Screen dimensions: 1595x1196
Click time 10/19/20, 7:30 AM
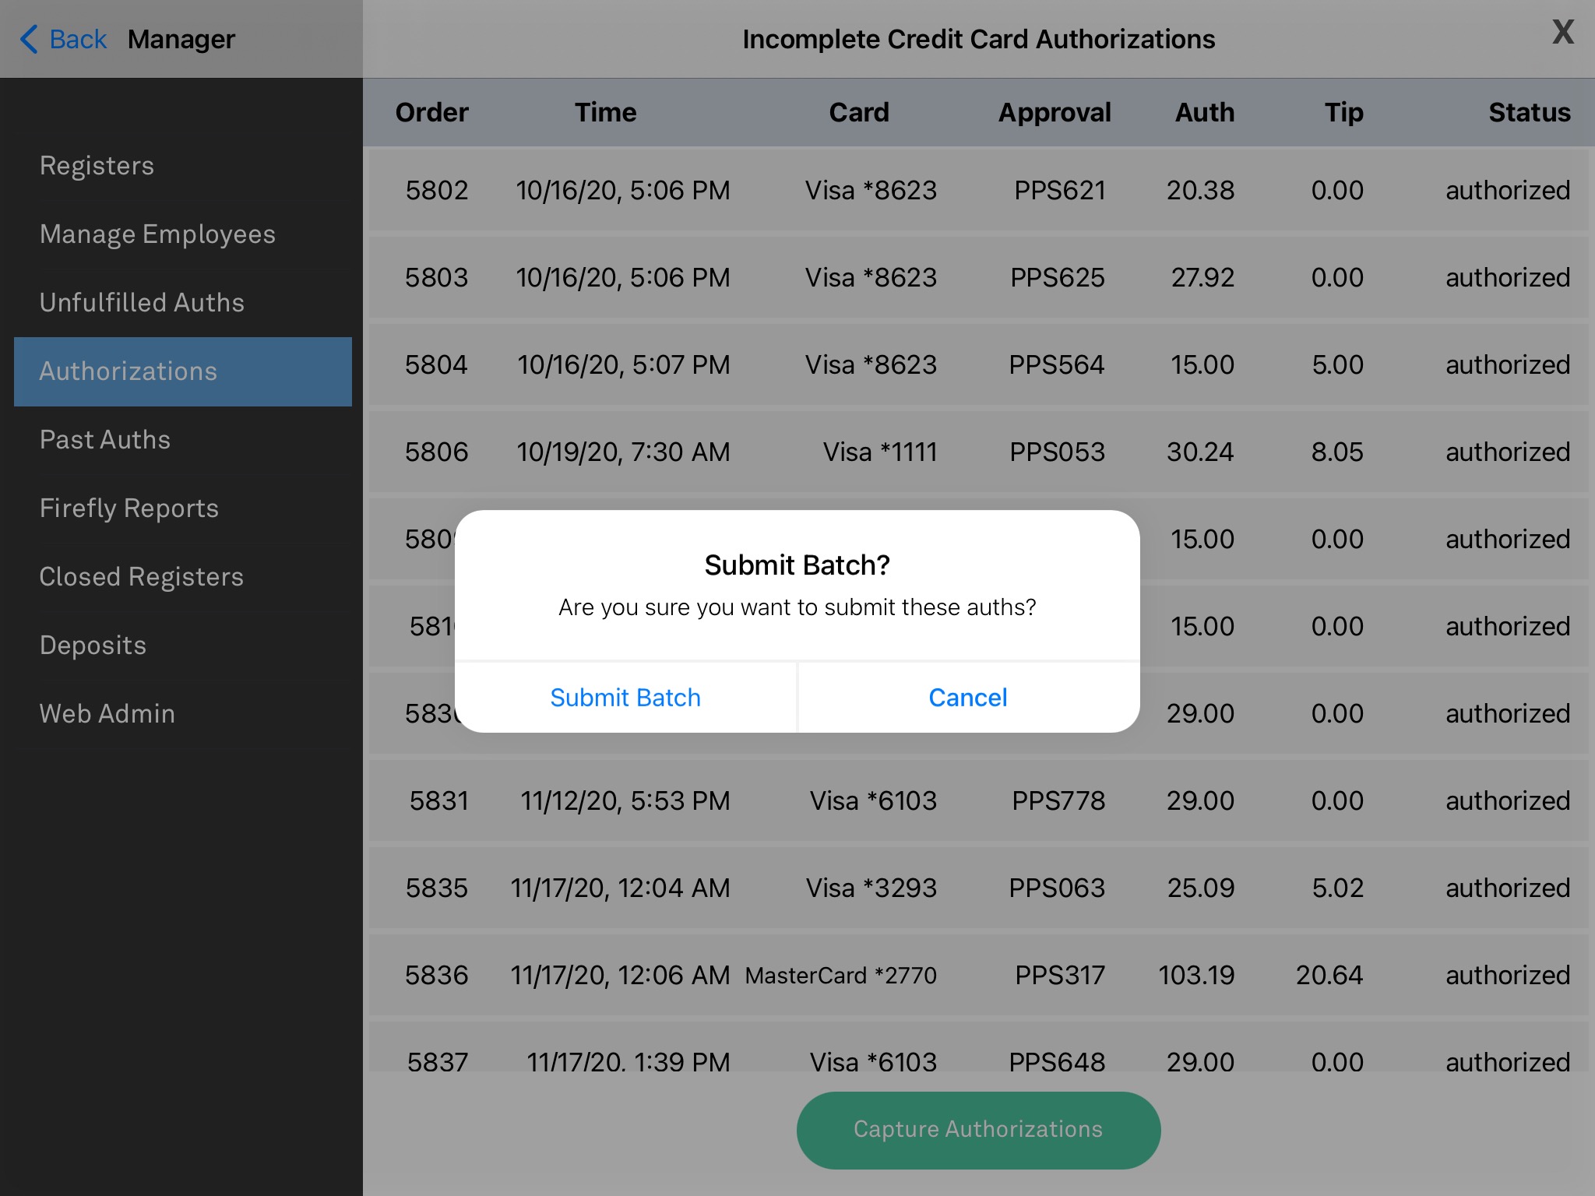click(623, 452)
